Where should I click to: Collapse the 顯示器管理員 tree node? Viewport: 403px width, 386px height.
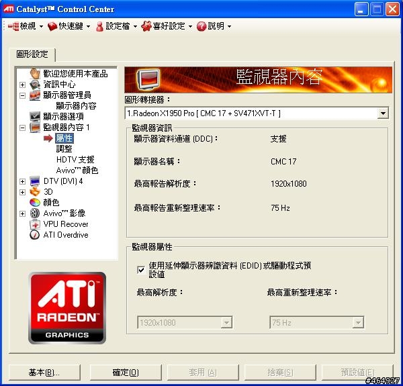(23, 95)
